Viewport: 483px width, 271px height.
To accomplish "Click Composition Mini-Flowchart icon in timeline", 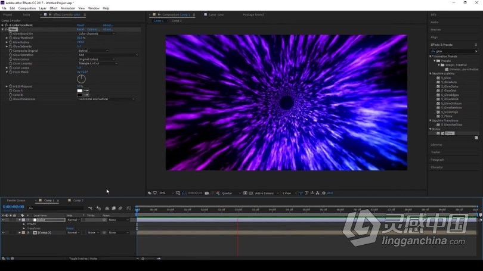I will (x=90, y=208).
